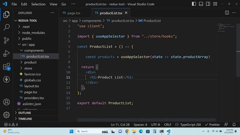Image resolution: width=240 pixels, height=135 pixels.
Task: Change line endings via CRLF
Action: coord(168,124)
